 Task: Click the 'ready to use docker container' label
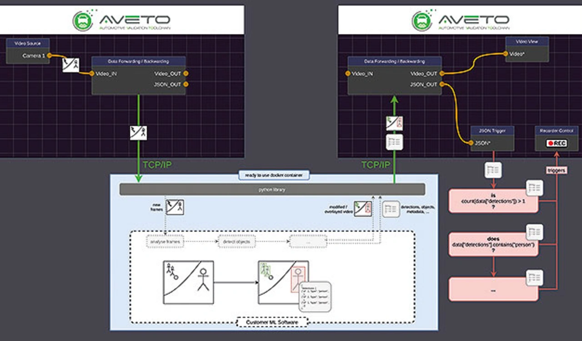click(274, 175)
